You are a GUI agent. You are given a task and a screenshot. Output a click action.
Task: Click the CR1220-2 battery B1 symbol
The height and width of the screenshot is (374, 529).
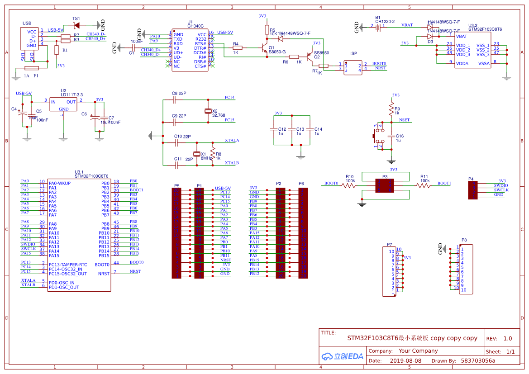[378, 27]
